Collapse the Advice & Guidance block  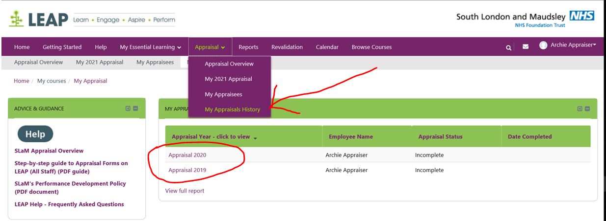135,109
